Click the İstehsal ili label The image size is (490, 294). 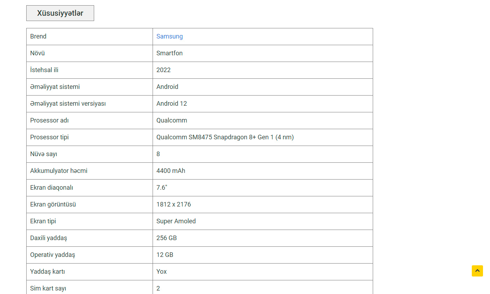44,70
